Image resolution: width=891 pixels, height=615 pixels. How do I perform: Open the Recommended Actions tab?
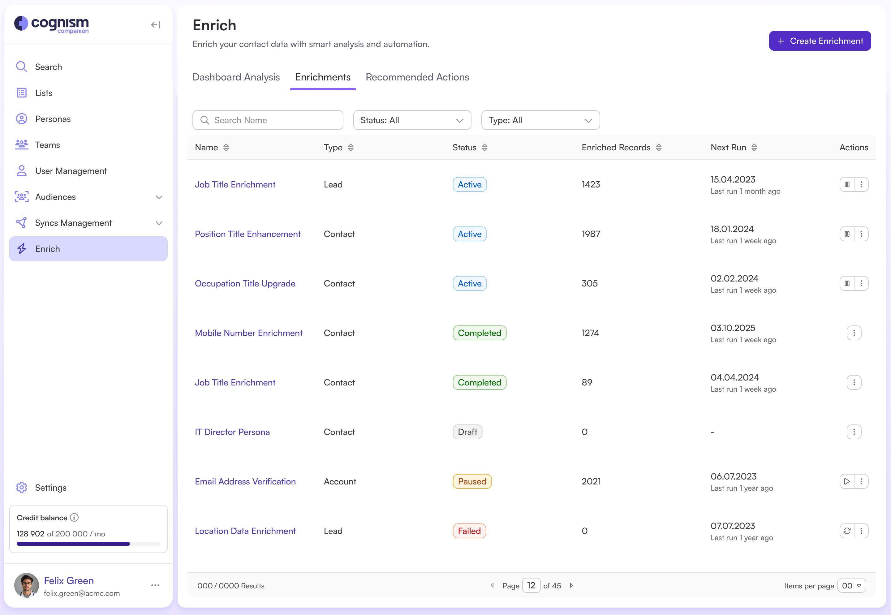[x=417, y=77]
